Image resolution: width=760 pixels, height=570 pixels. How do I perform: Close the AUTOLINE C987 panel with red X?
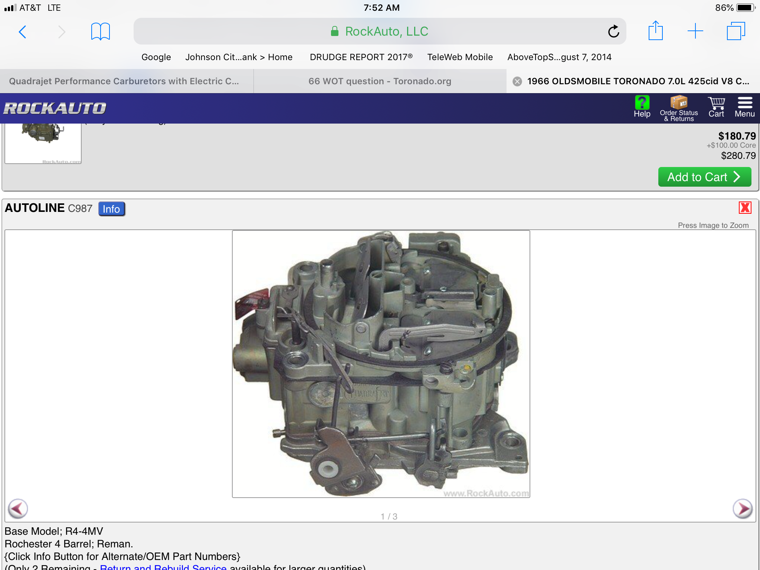745,207
